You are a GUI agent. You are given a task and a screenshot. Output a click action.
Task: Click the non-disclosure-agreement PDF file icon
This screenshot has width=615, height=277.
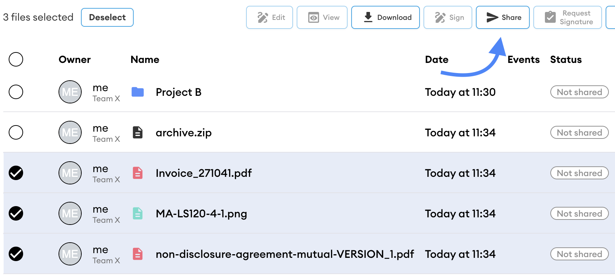[138, 254]
